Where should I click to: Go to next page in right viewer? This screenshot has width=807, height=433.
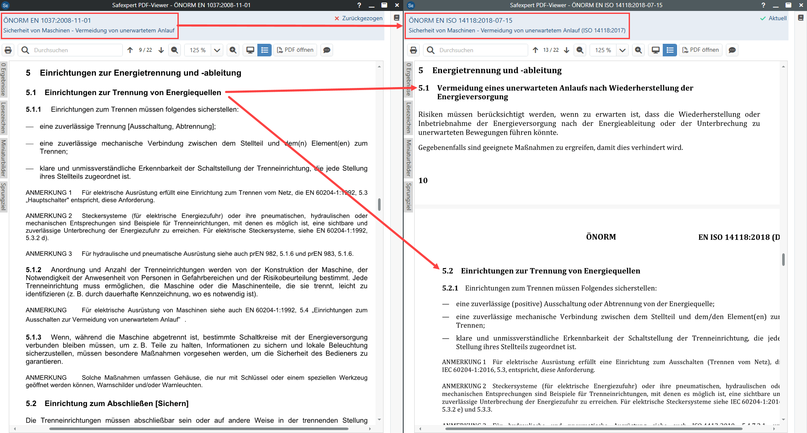(566, 50)
